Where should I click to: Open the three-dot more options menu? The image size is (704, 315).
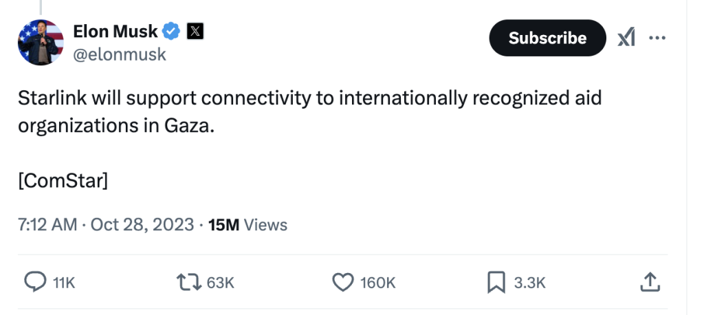point(657,38)
